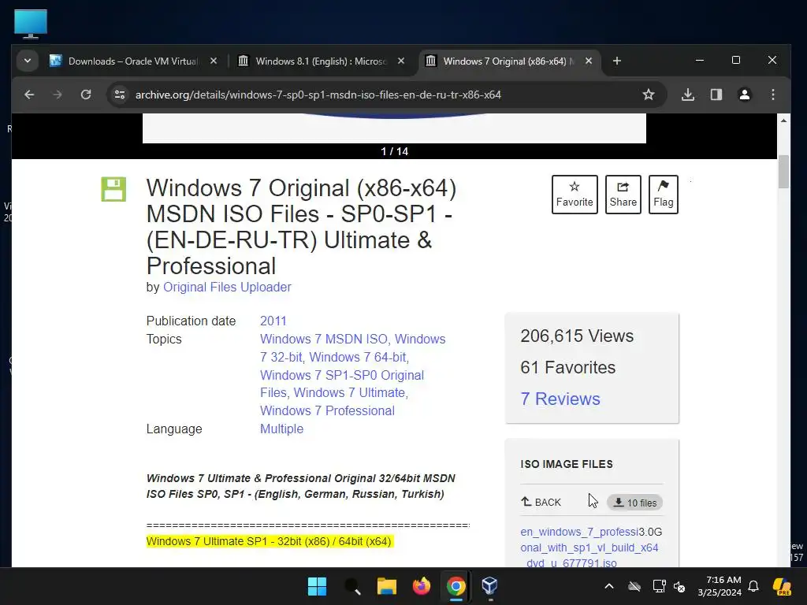Screen dimensions: 807x605
Task: Go back to the previous page
Action: click(x=29, y=95)
